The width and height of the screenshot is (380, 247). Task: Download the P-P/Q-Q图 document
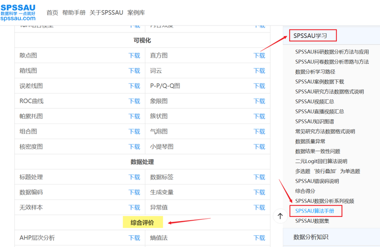click(x=259, y=86)
